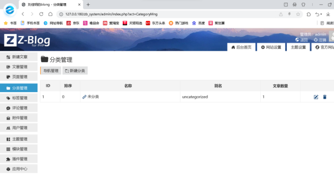
Task: Click the 新建分类 button
Action: coord(75,71)
